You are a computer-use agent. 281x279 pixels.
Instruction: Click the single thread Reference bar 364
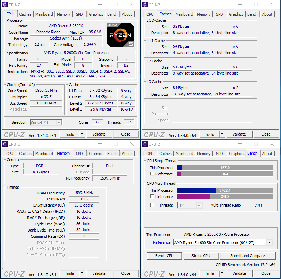[225, 174]
